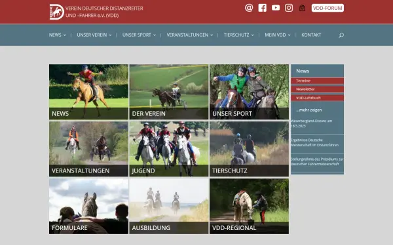
Task: Expand the VERANSTALTUNGEN menu chevron
Action: coord(212,35)
